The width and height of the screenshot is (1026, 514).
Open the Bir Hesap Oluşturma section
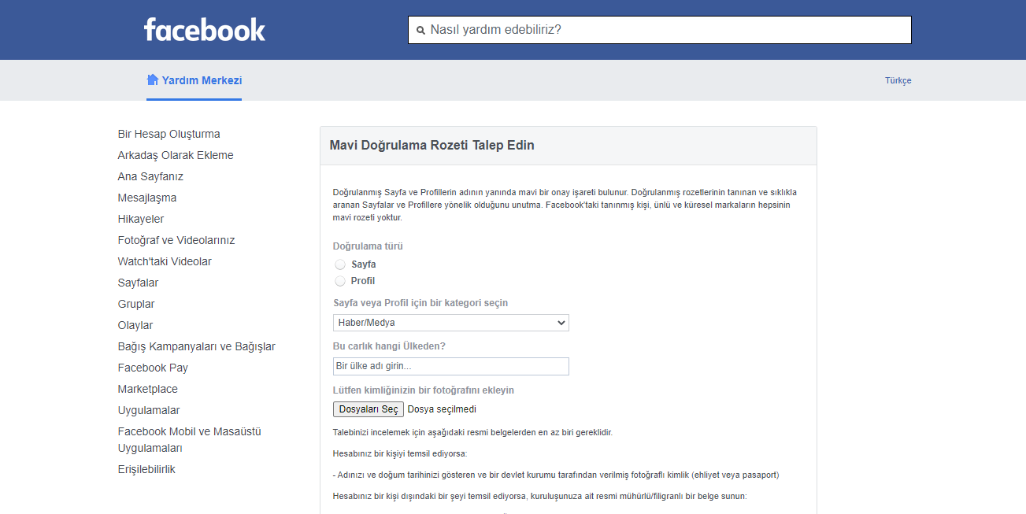pyautogui.click(x=169, y=133)
